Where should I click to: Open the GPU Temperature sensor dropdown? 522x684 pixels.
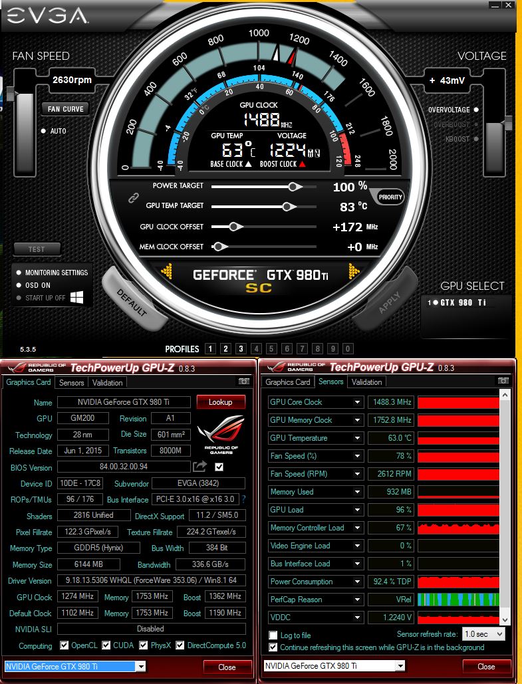pos(358,438)
